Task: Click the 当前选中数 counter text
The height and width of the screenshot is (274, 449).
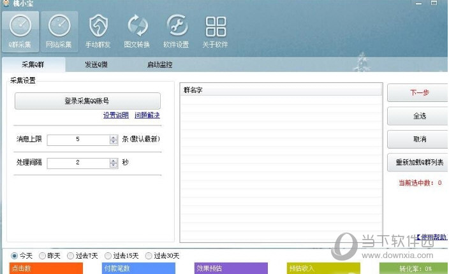Action: 420,183
